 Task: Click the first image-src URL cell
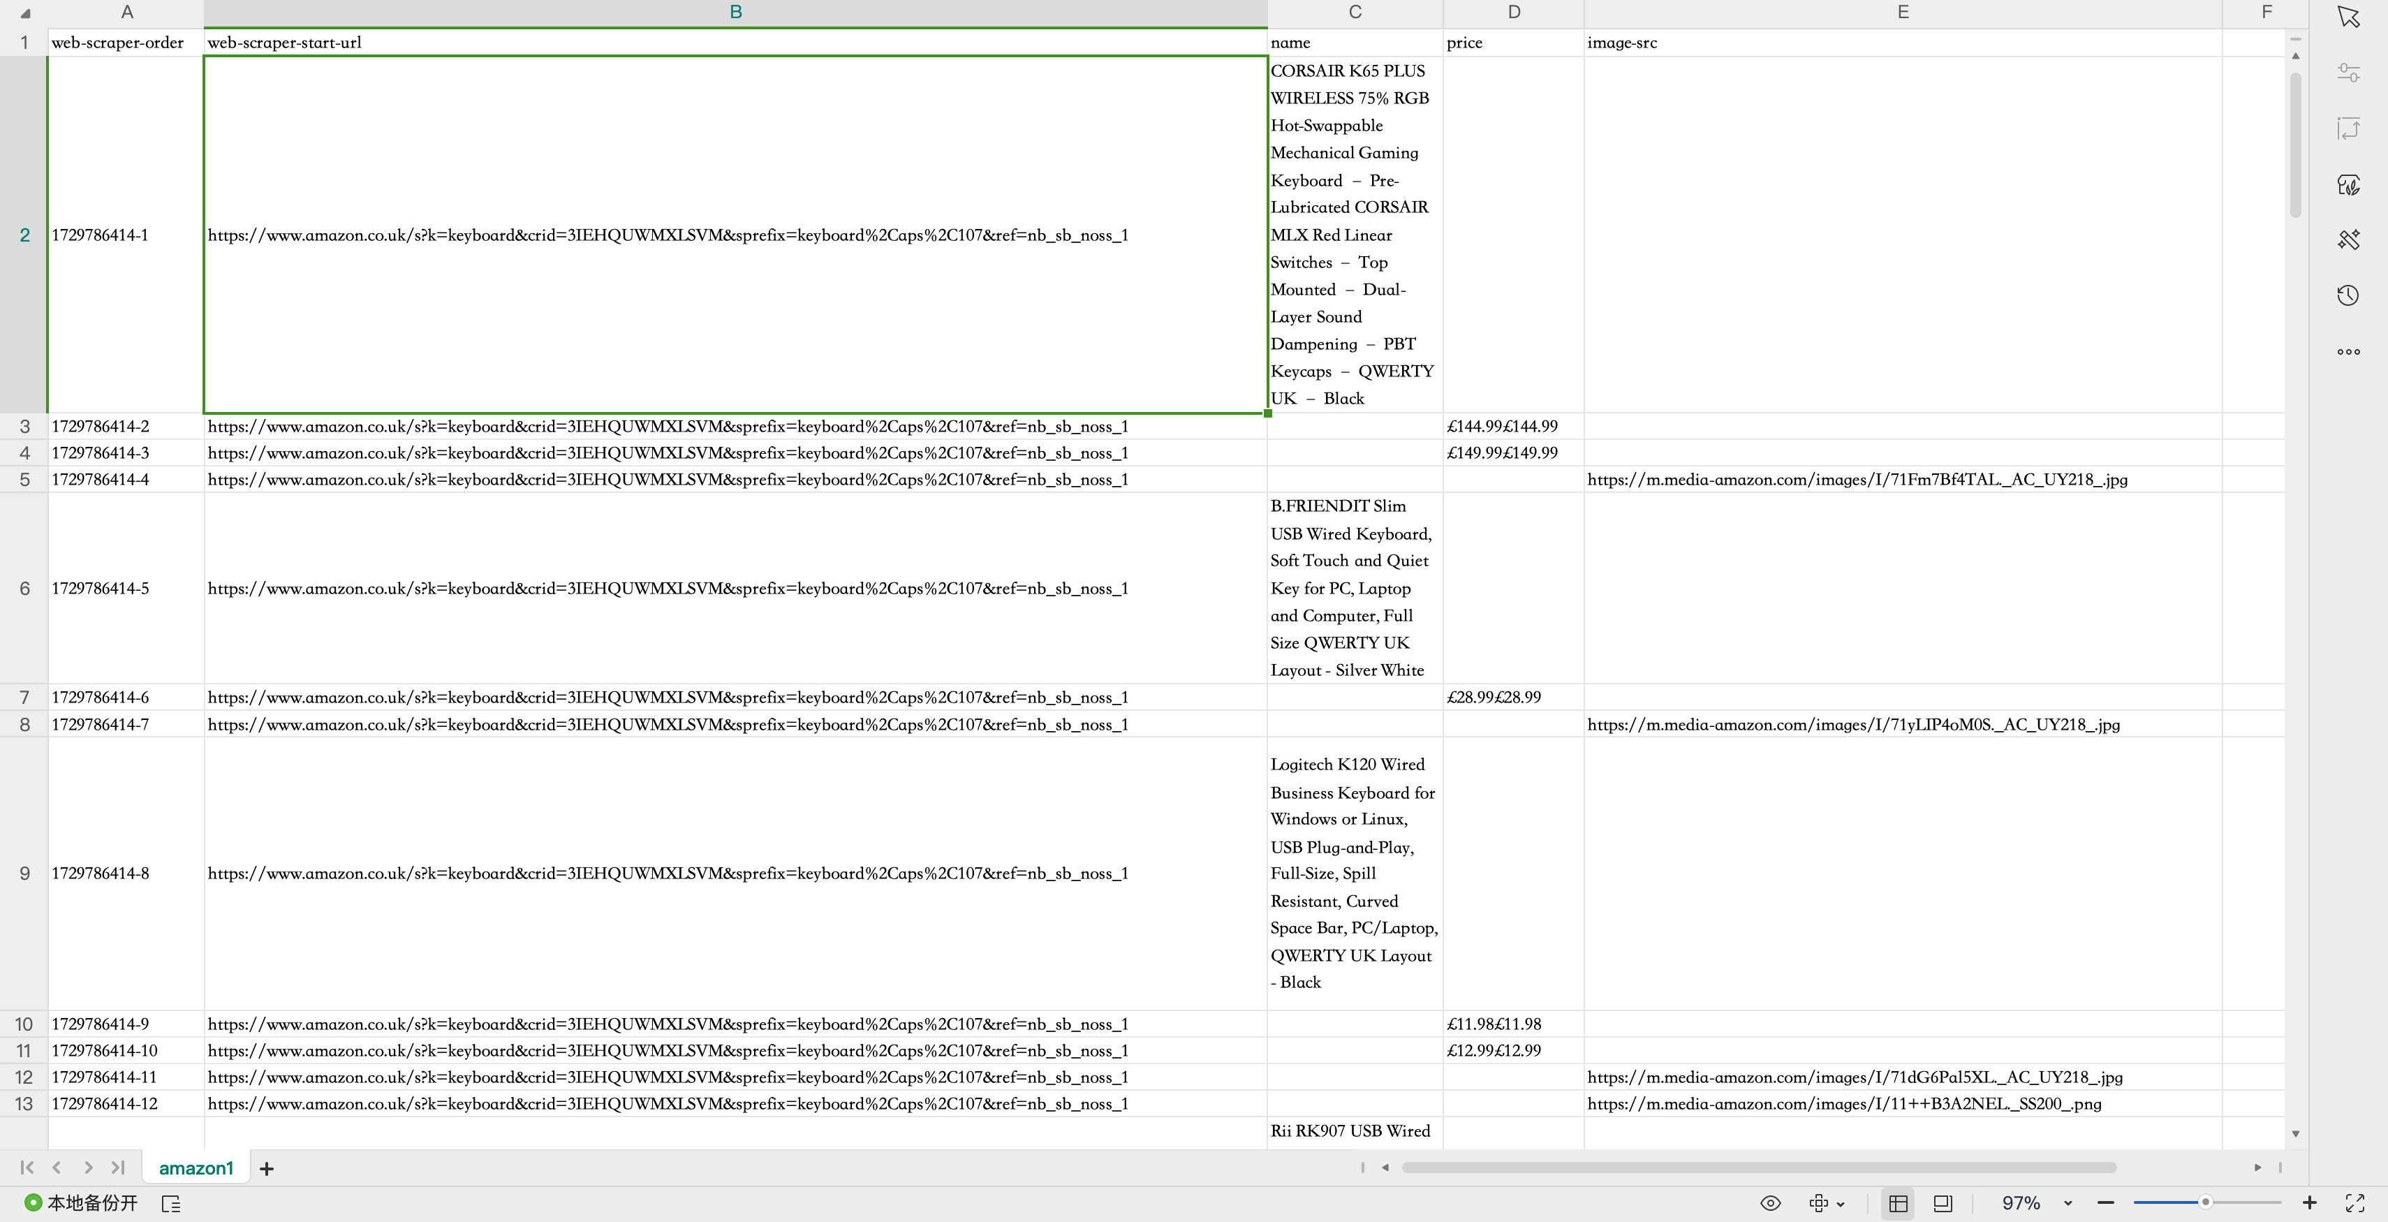[x=1856, y=479]
